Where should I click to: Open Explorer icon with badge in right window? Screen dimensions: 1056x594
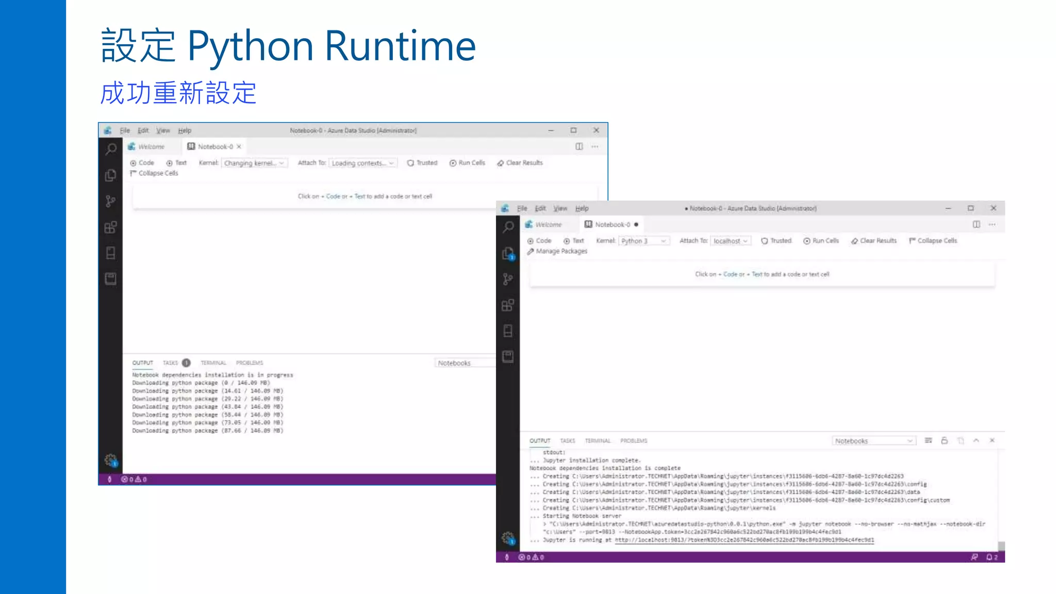[508, 253]
